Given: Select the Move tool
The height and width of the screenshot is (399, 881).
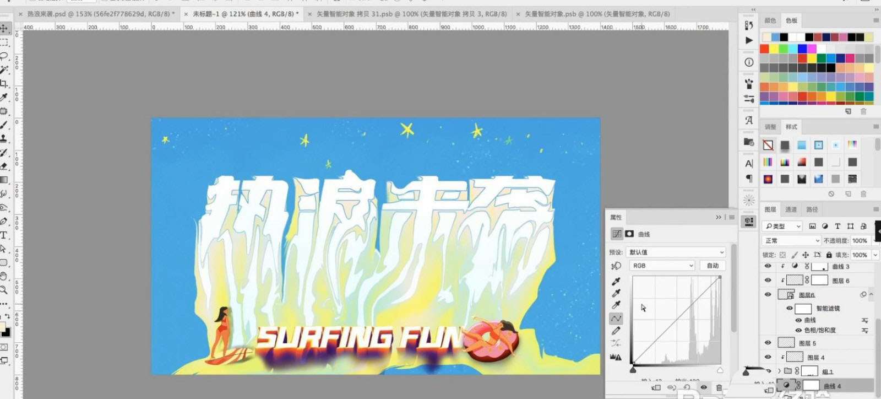Looking at the screenshot, I should 4,28.
